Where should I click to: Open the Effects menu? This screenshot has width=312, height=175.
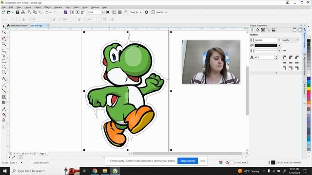coord(48,7)
